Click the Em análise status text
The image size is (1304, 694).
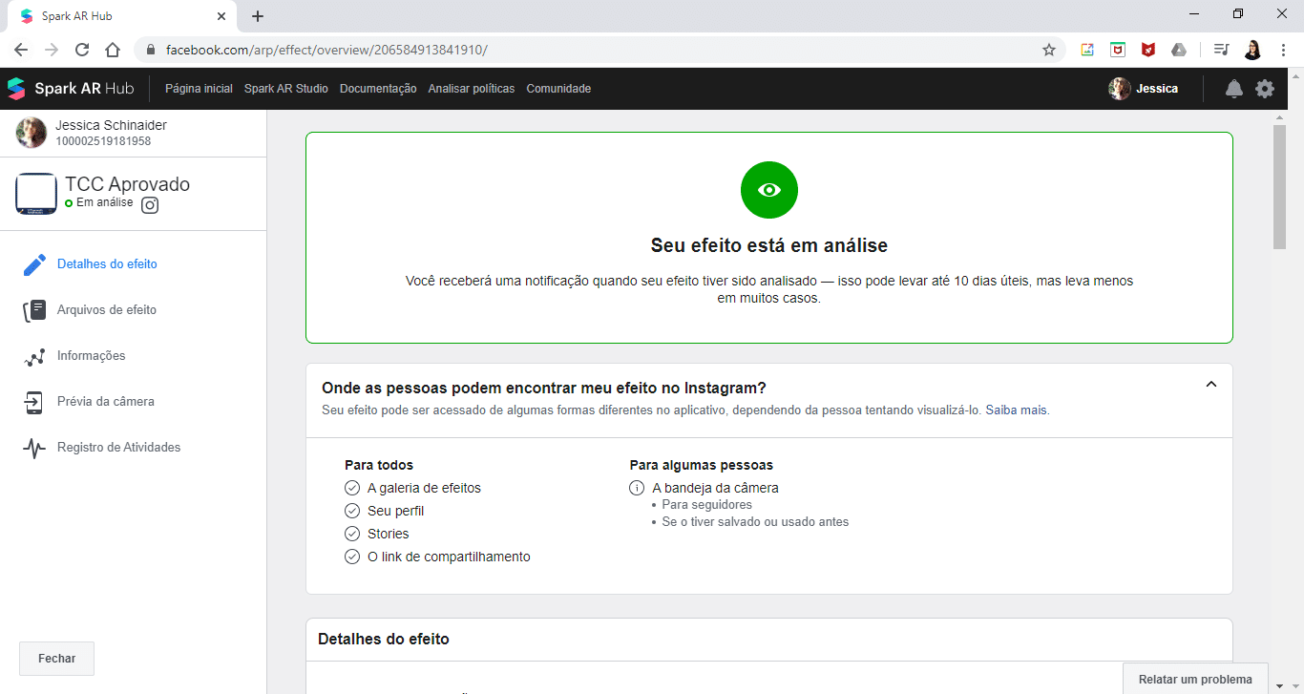pos(105,202)
